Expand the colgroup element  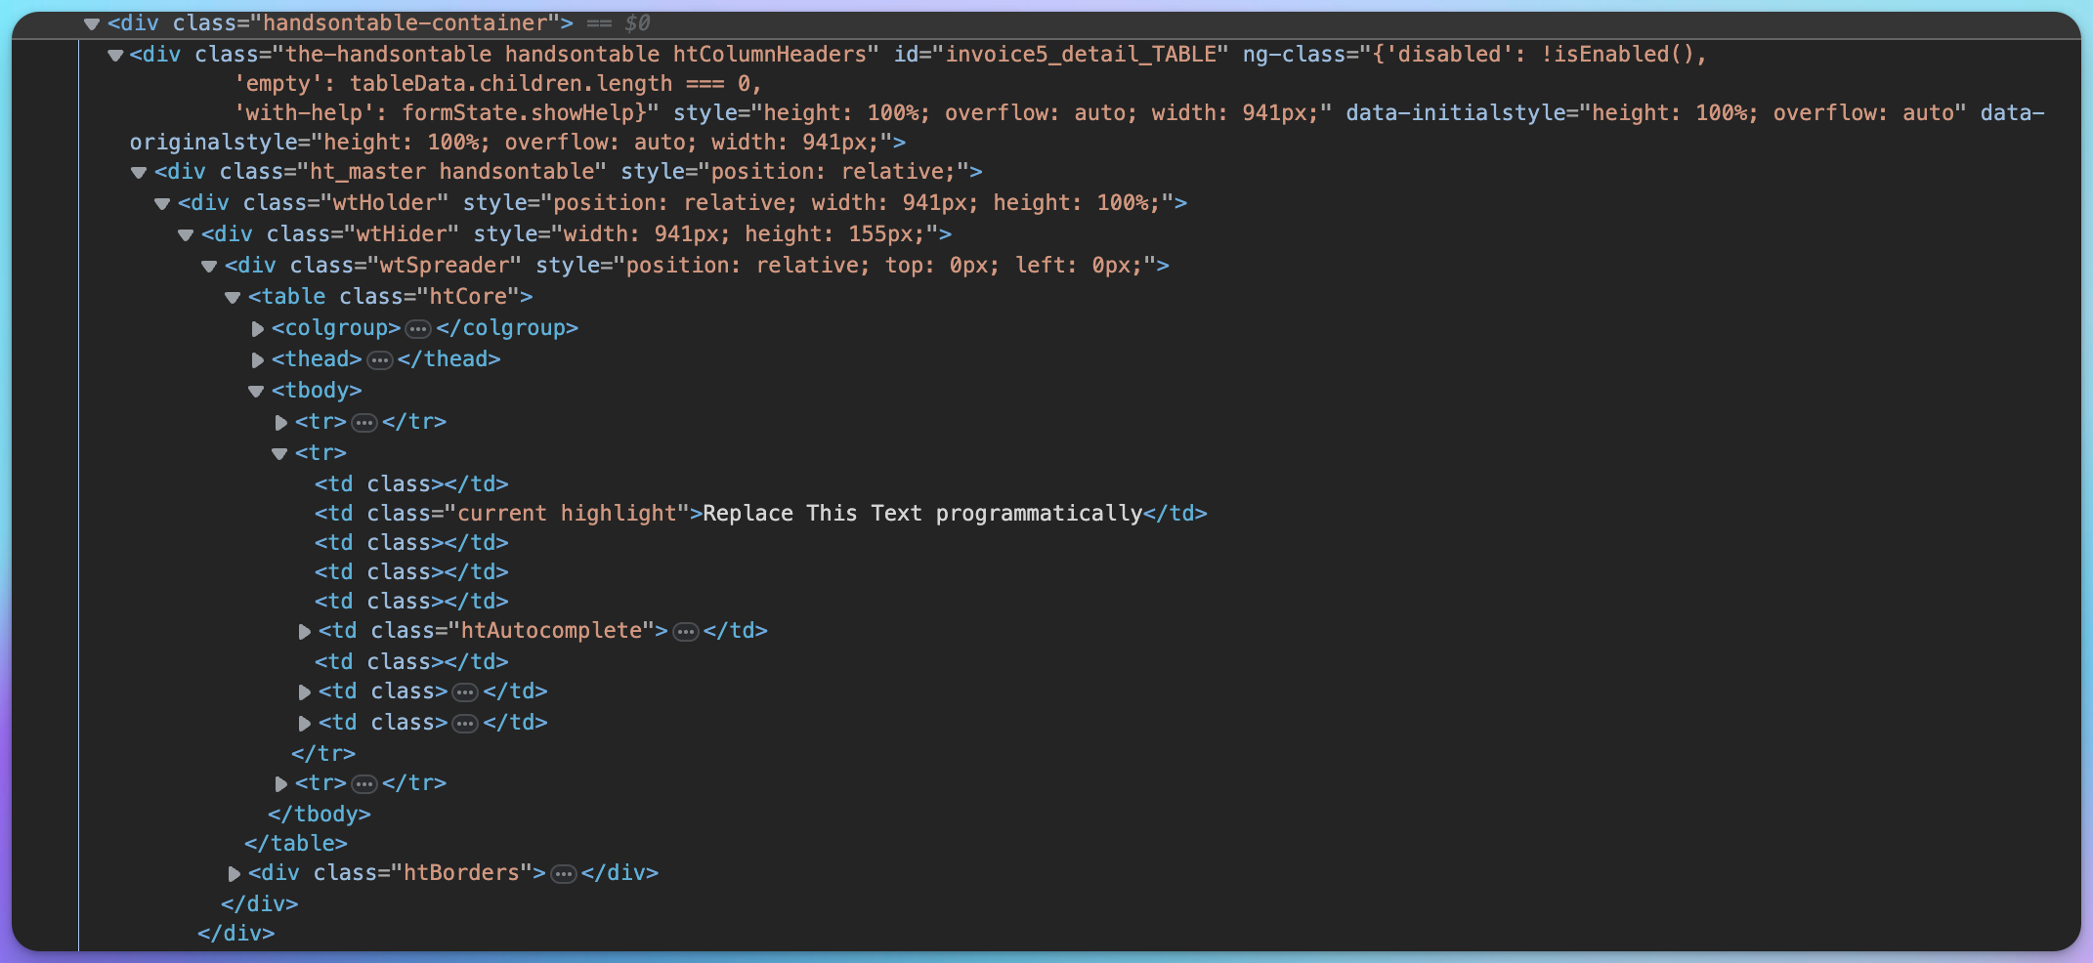[257, 329]
